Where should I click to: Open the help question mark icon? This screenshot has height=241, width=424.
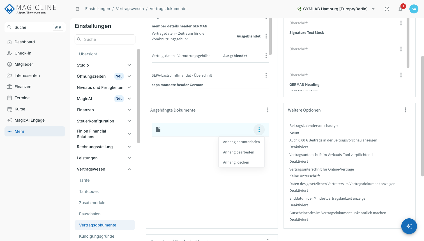point(387,9)
